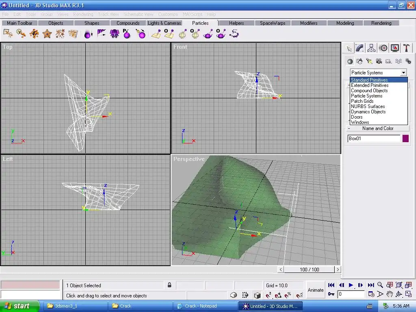Select the Snow particle system icon
416x312 pixels.
[60, 34]
